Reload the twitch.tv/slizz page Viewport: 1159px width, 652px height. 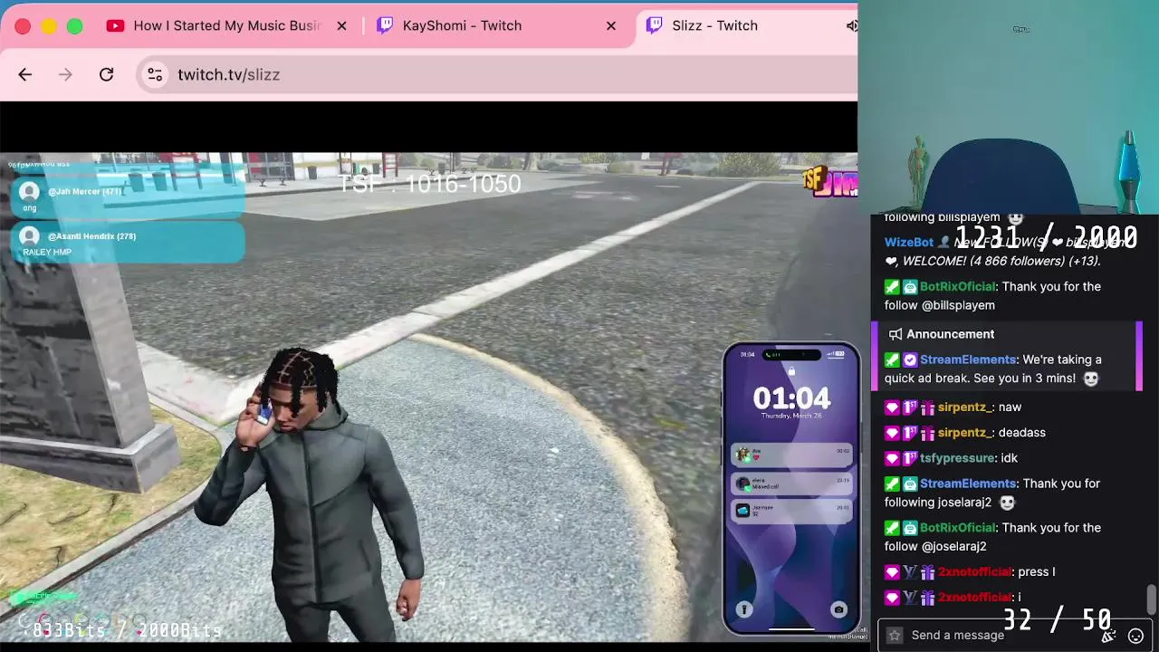click(x=106, y=75)
